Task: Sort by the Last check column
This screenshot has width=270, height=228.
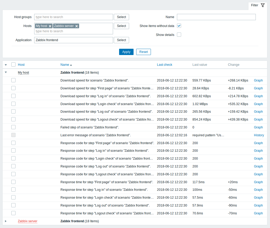Action: (x=165, y=65)
